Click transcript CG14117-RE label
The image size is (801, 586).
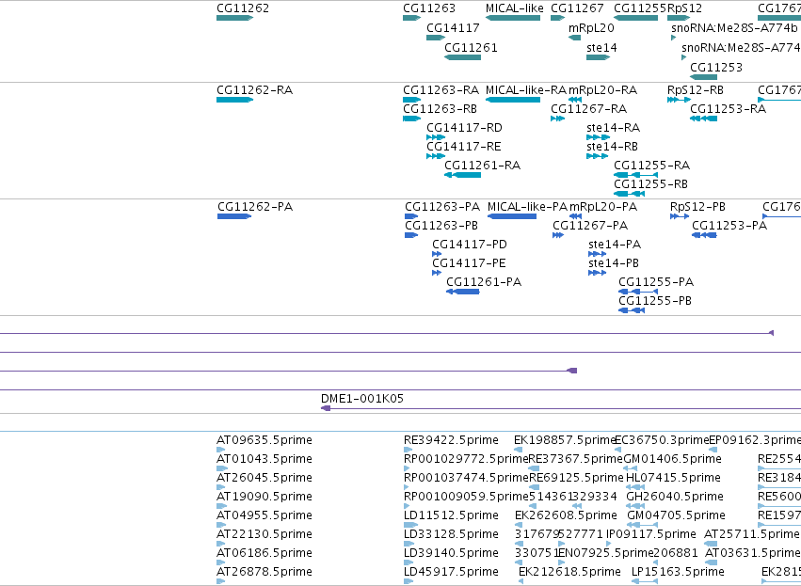point(464,147)
